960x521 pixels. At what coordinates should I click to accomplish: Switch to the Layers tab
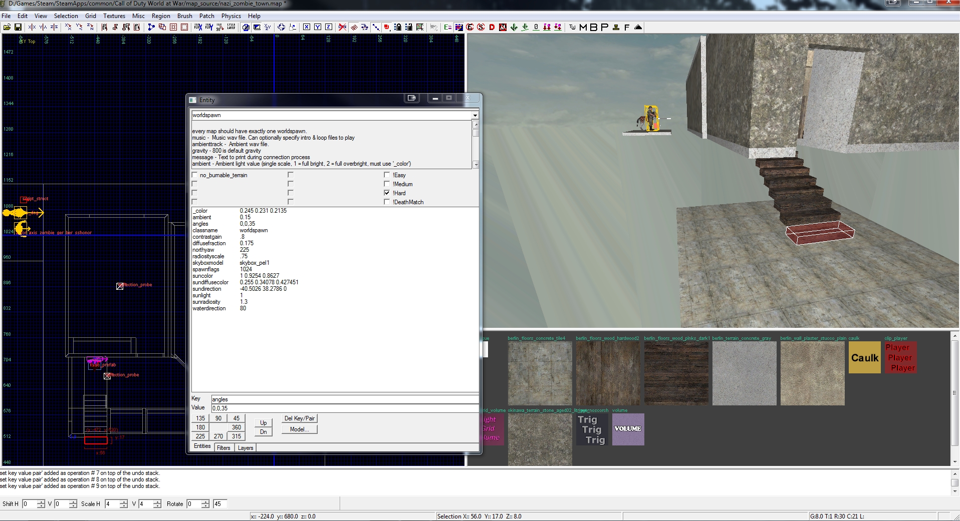pyautogui.click(x=246, y=448)
